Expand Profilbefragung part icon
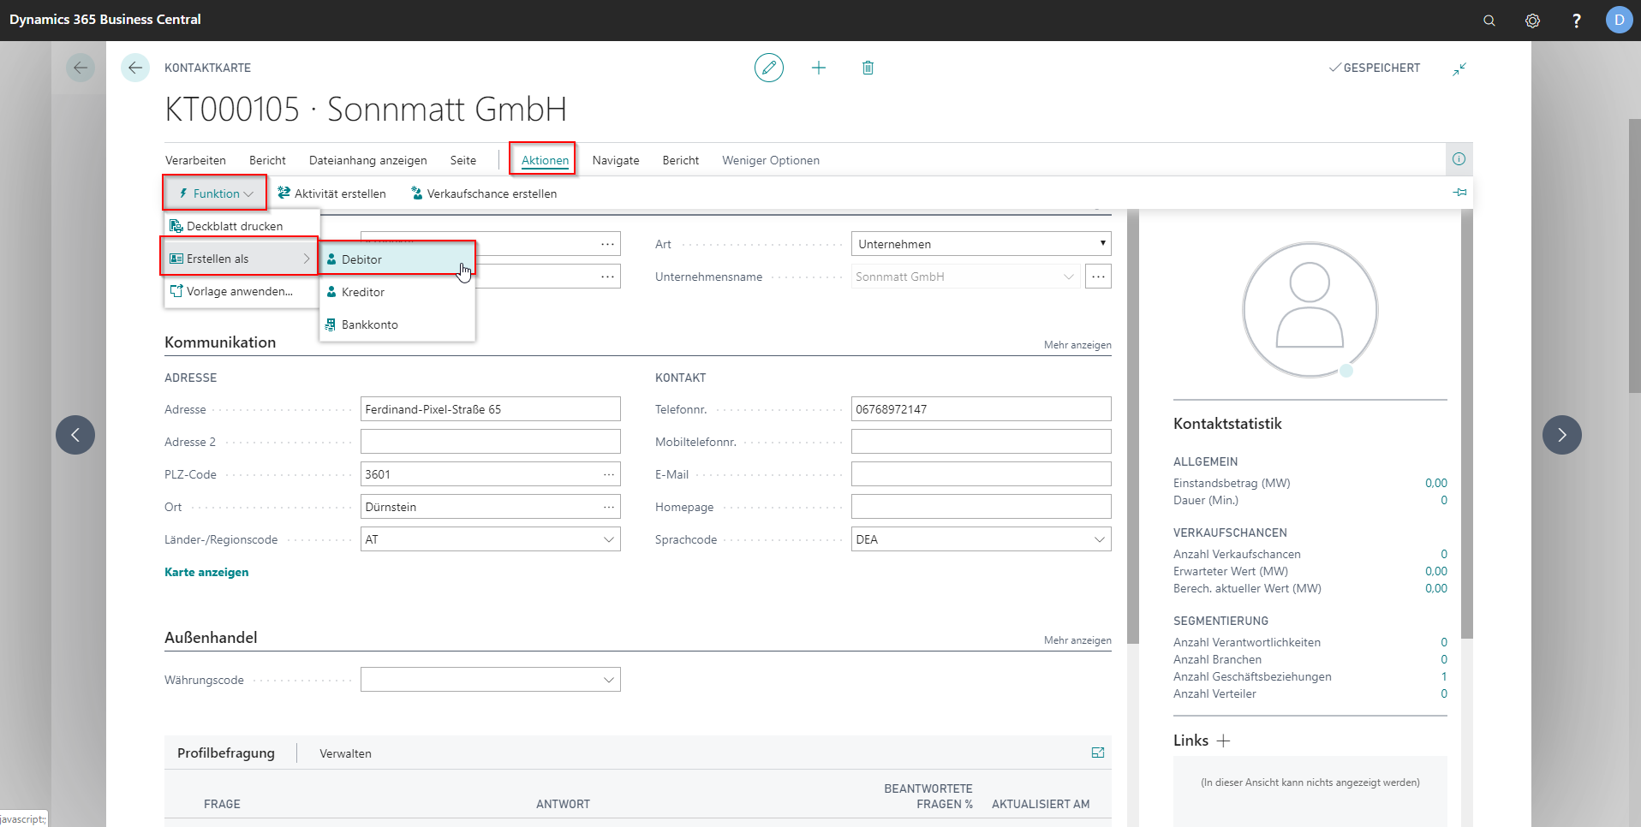 1098,753
